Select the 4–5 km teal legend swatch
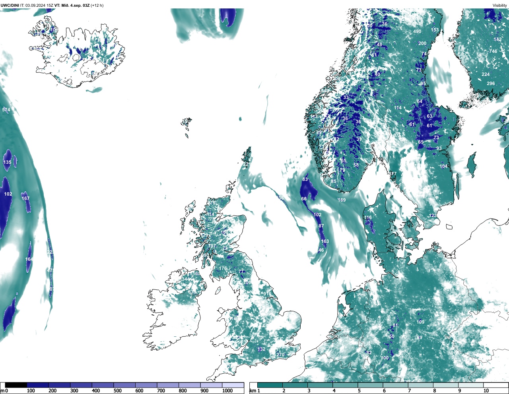This screenshot has height=394, width=509. click(345, 385)
